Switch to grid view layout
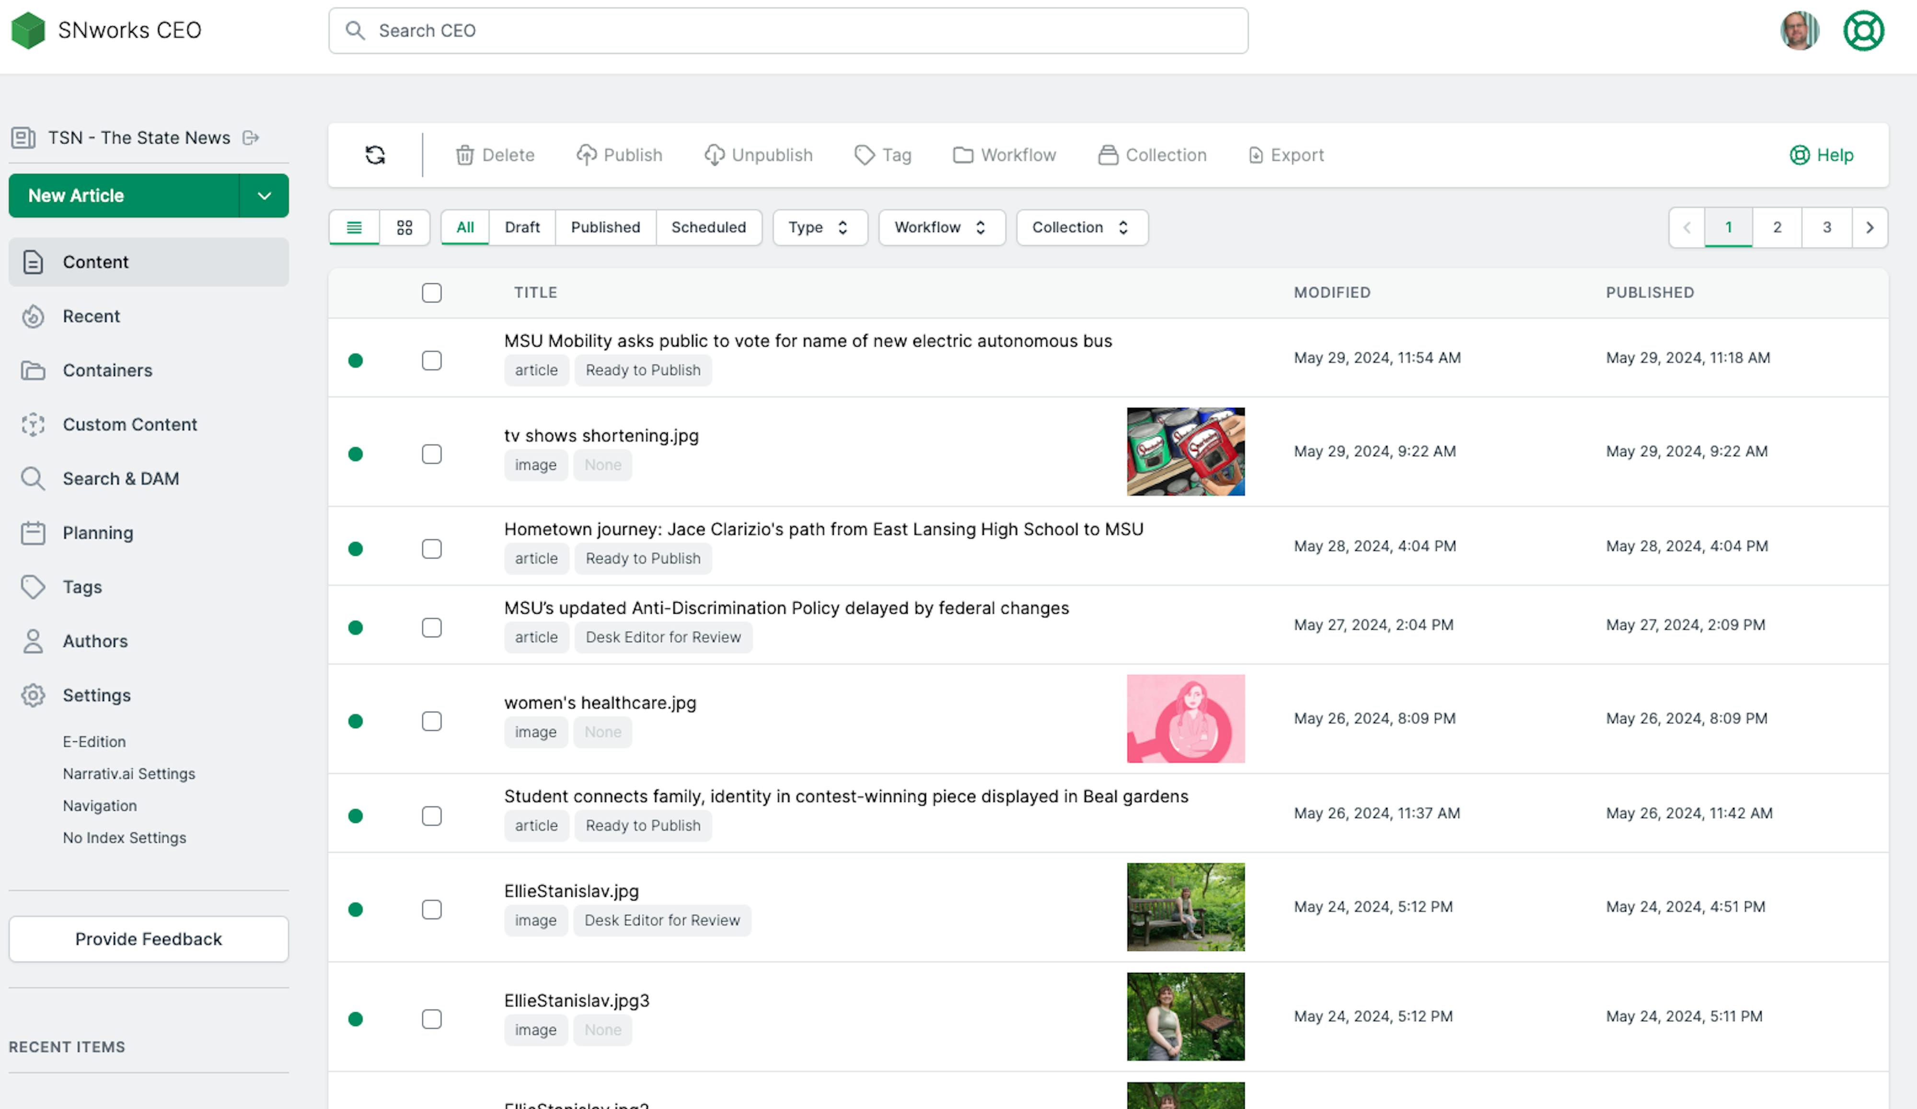1917x1109 pixels. tap(405, 227)
